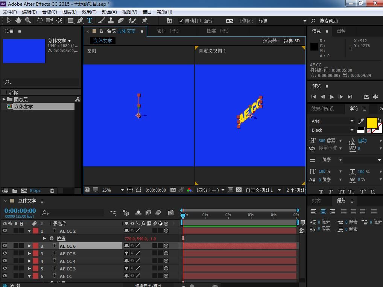Click the yellow fill color swatch
The height and width of the screenshot is (287, 383).
click(372, 123)
